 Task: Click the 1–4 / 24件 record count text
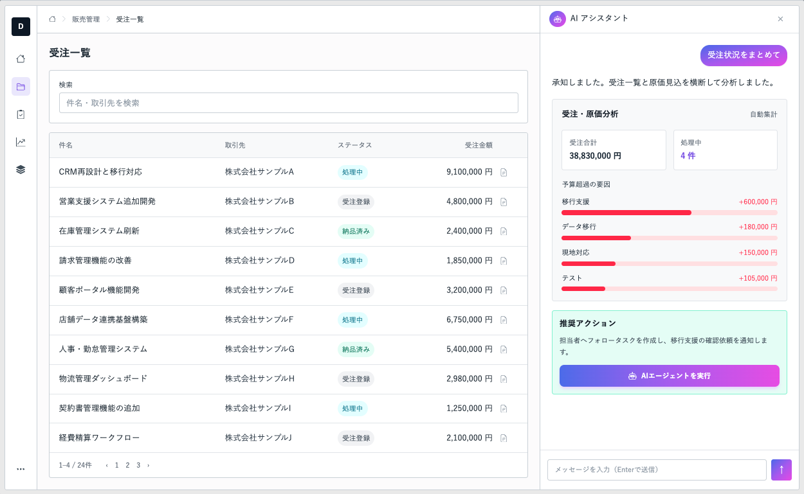75,465
